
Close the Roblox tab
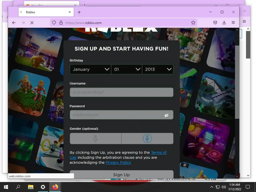70,12
